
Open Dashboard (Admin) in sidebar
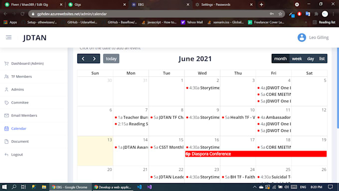coord(27,63)
